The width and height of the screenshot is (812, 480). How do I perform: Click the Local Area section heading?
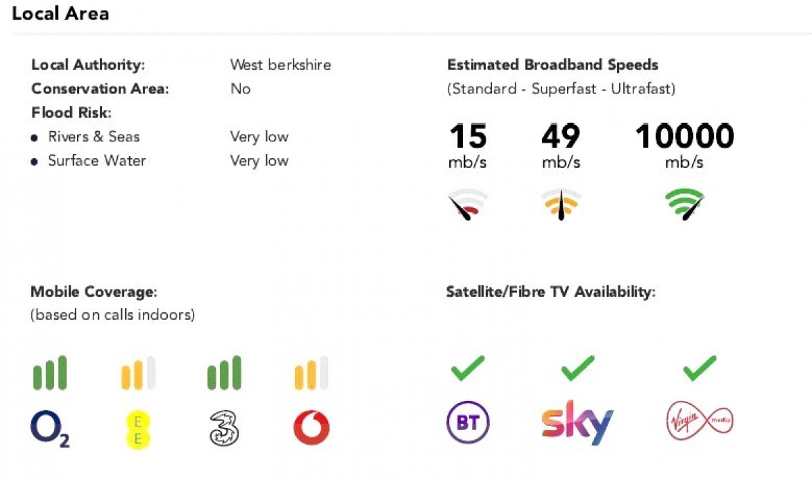point(61,14)
